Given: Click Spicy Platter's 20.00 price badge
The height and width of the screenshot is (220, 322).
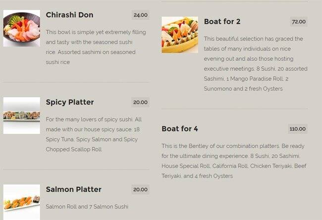Looking at the screenshot, I should pos(140,102).
